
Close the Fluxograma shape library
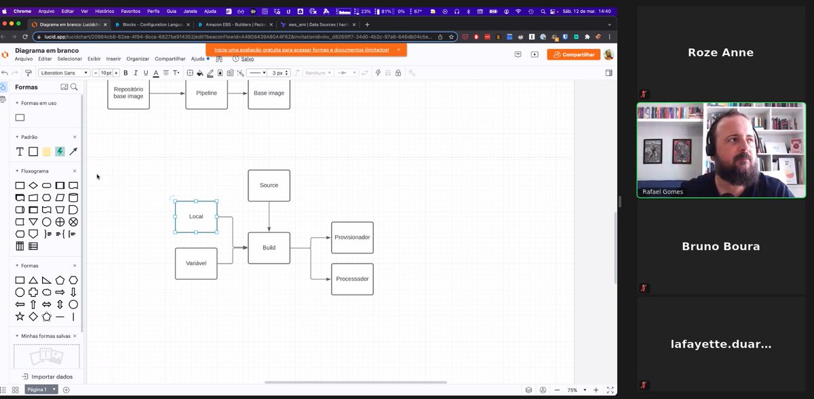pos(75,171)
